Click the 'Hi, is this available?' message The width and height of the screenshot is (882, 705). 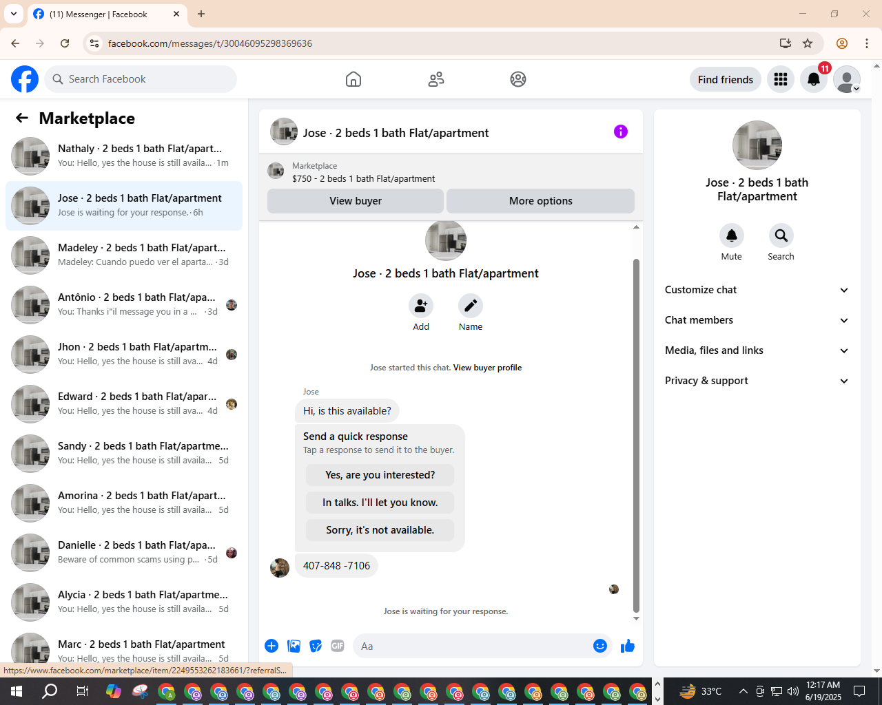(347, 411)
